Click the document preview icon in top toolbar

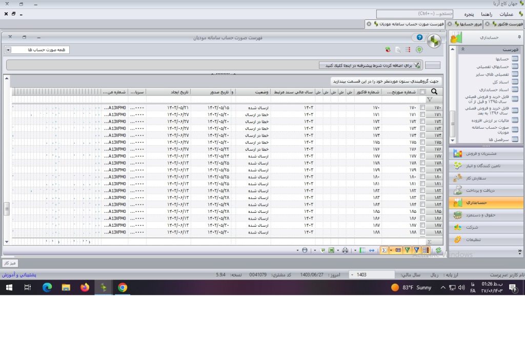[398, 50]
